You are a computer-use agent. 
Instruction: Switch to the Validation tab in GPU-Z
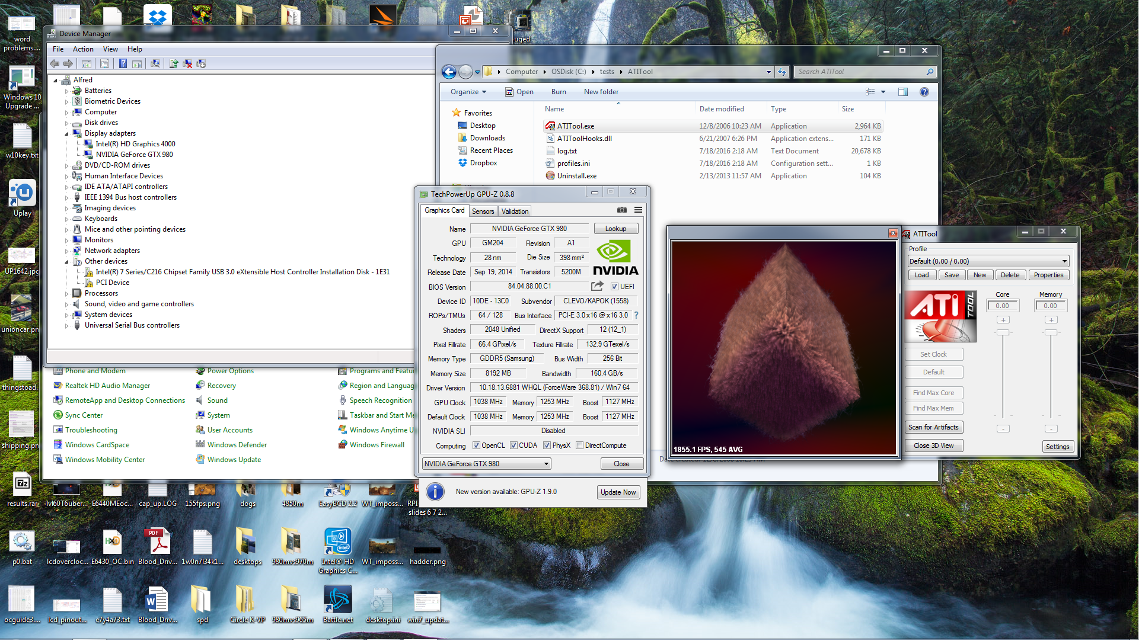[x=516, y=212]
